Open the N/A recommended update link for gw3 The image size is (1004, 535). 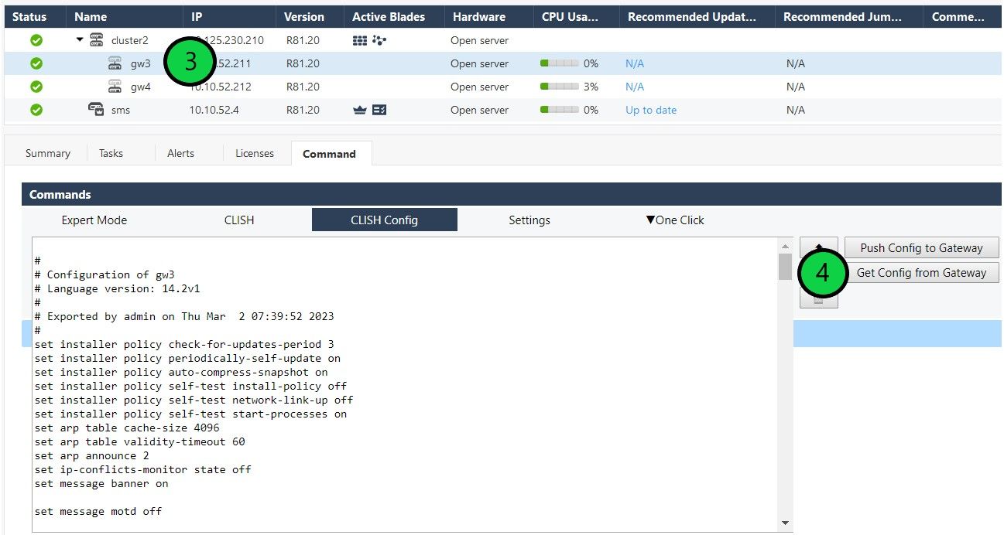click(x=635, y=63)
